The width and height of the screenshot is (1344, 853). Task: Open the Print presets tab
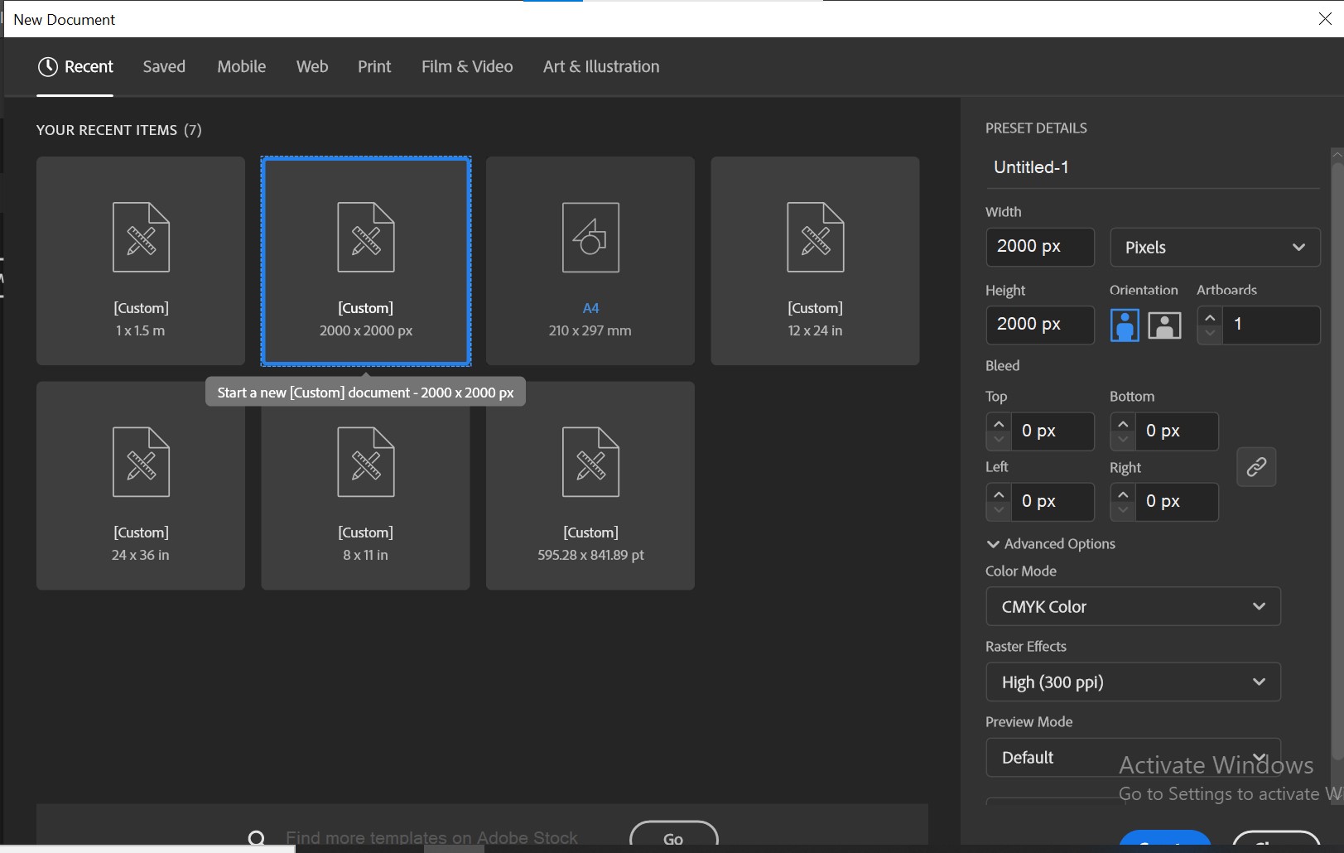(374, 66)
